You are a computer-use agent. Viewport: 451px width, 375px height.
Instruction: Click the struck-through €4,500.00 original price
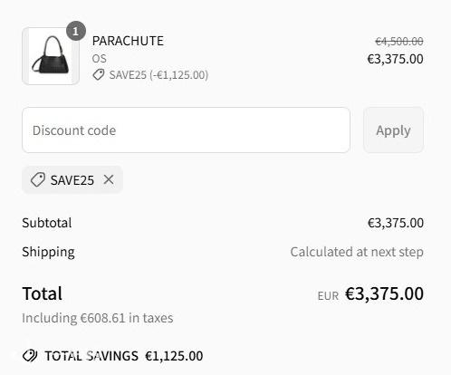pyautogui.click(x=399, y=42)
